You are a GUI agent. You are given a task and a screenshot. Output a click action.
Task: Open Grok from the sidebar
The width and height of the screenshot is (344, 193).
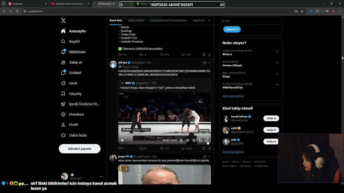click(69, 83)
